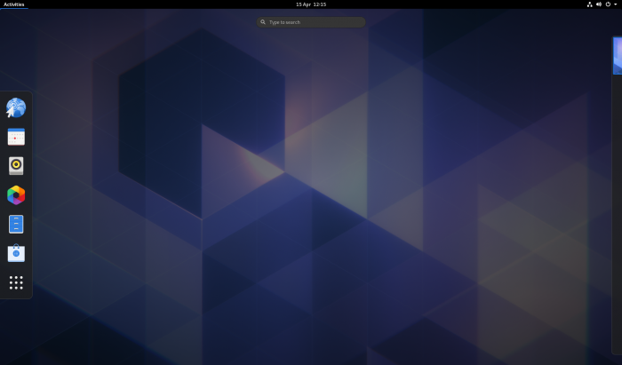The width and height of the screenshot is (622, 365).
Task: Click the magnifier icon in search bar
Action: point(263,22)
